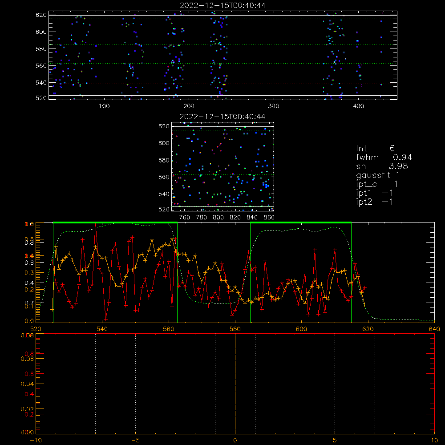Viewport: 445px width, 445px height.
Task: Click the right thick green region bar
Action: click(301, 222)
